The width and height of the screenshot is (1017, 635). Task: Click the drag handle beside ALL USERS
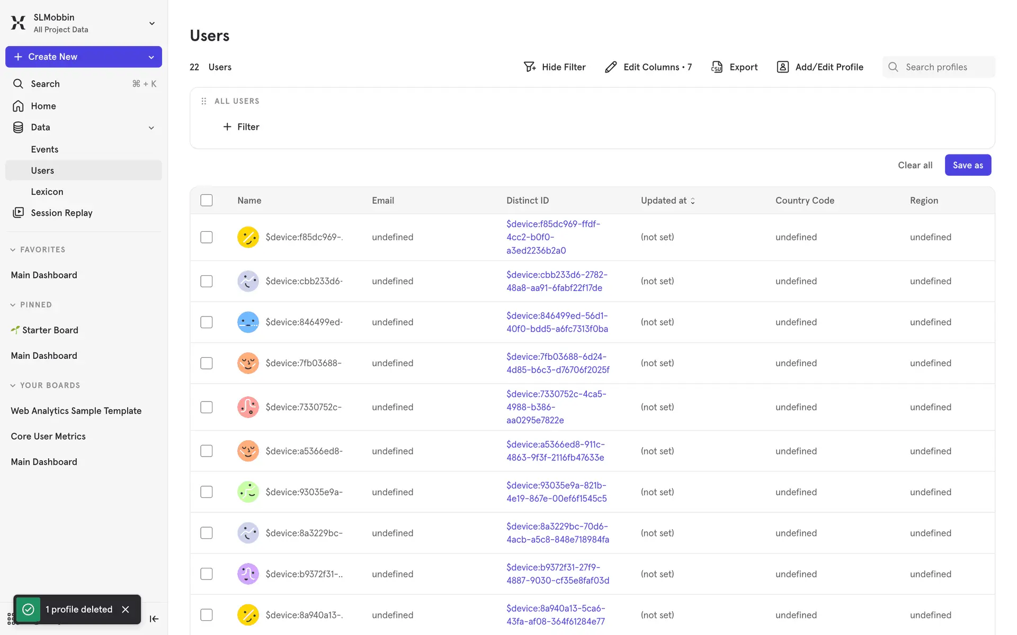point(204,101)
